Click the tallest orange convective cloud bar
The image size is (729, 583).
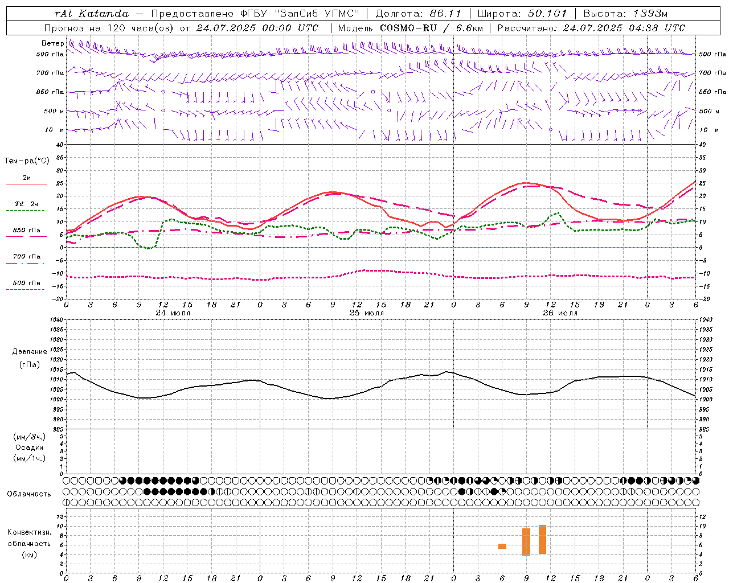542,539
